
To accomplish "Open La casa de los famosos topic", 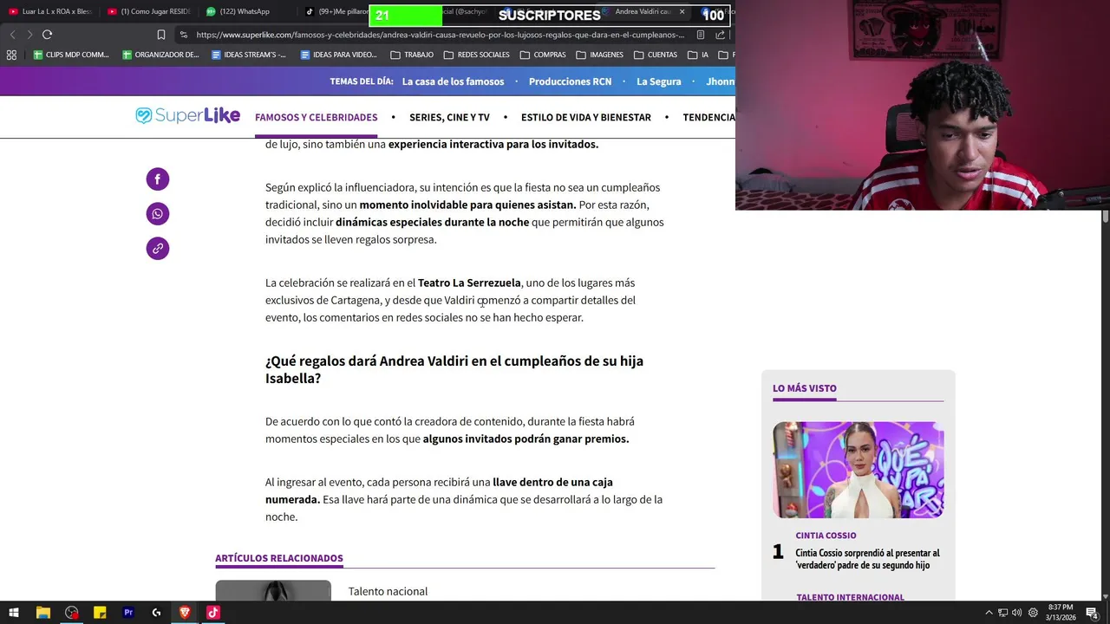I will pos(453,81).
